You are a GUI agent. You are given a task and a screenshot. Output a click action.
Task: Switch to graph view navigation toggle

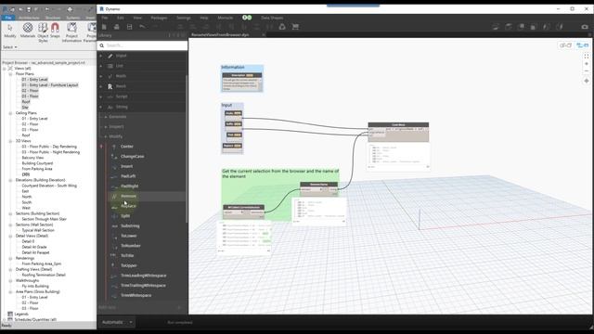pos(565,45)
